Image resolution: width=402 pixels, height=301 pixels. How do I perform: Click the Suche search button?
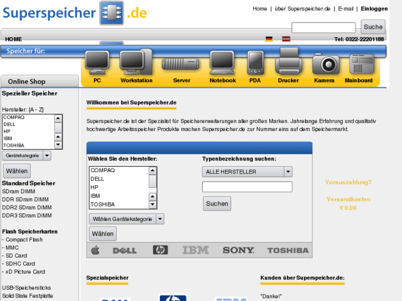[373, 27]
